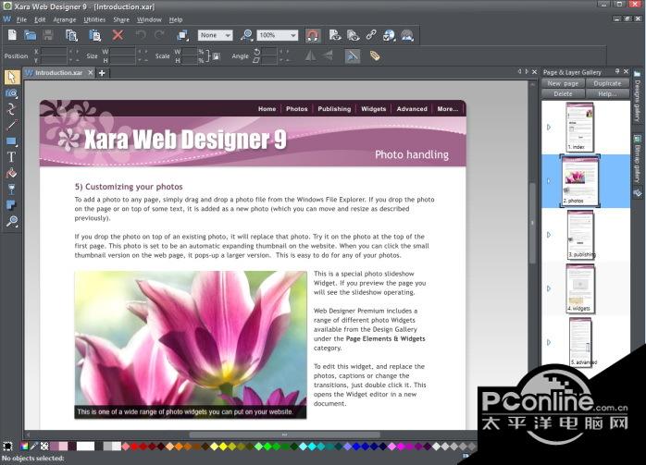Click the Delete page button
The image size is (646, 465).
[563, 93]
